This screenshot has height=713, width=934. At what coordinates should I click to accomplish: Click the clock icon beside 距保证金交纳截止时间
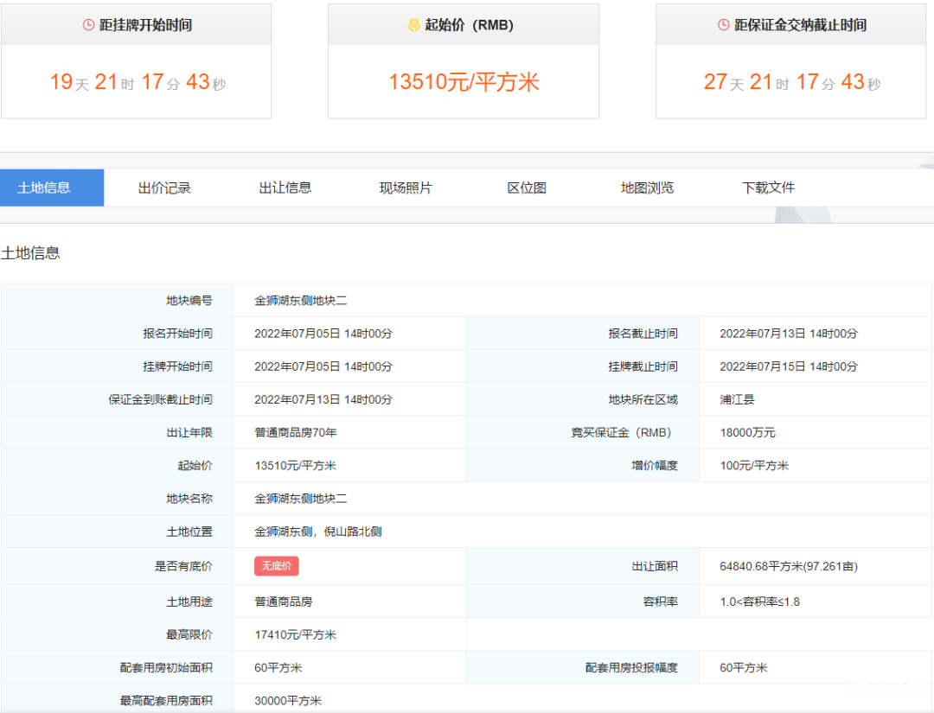click(723, 25)
